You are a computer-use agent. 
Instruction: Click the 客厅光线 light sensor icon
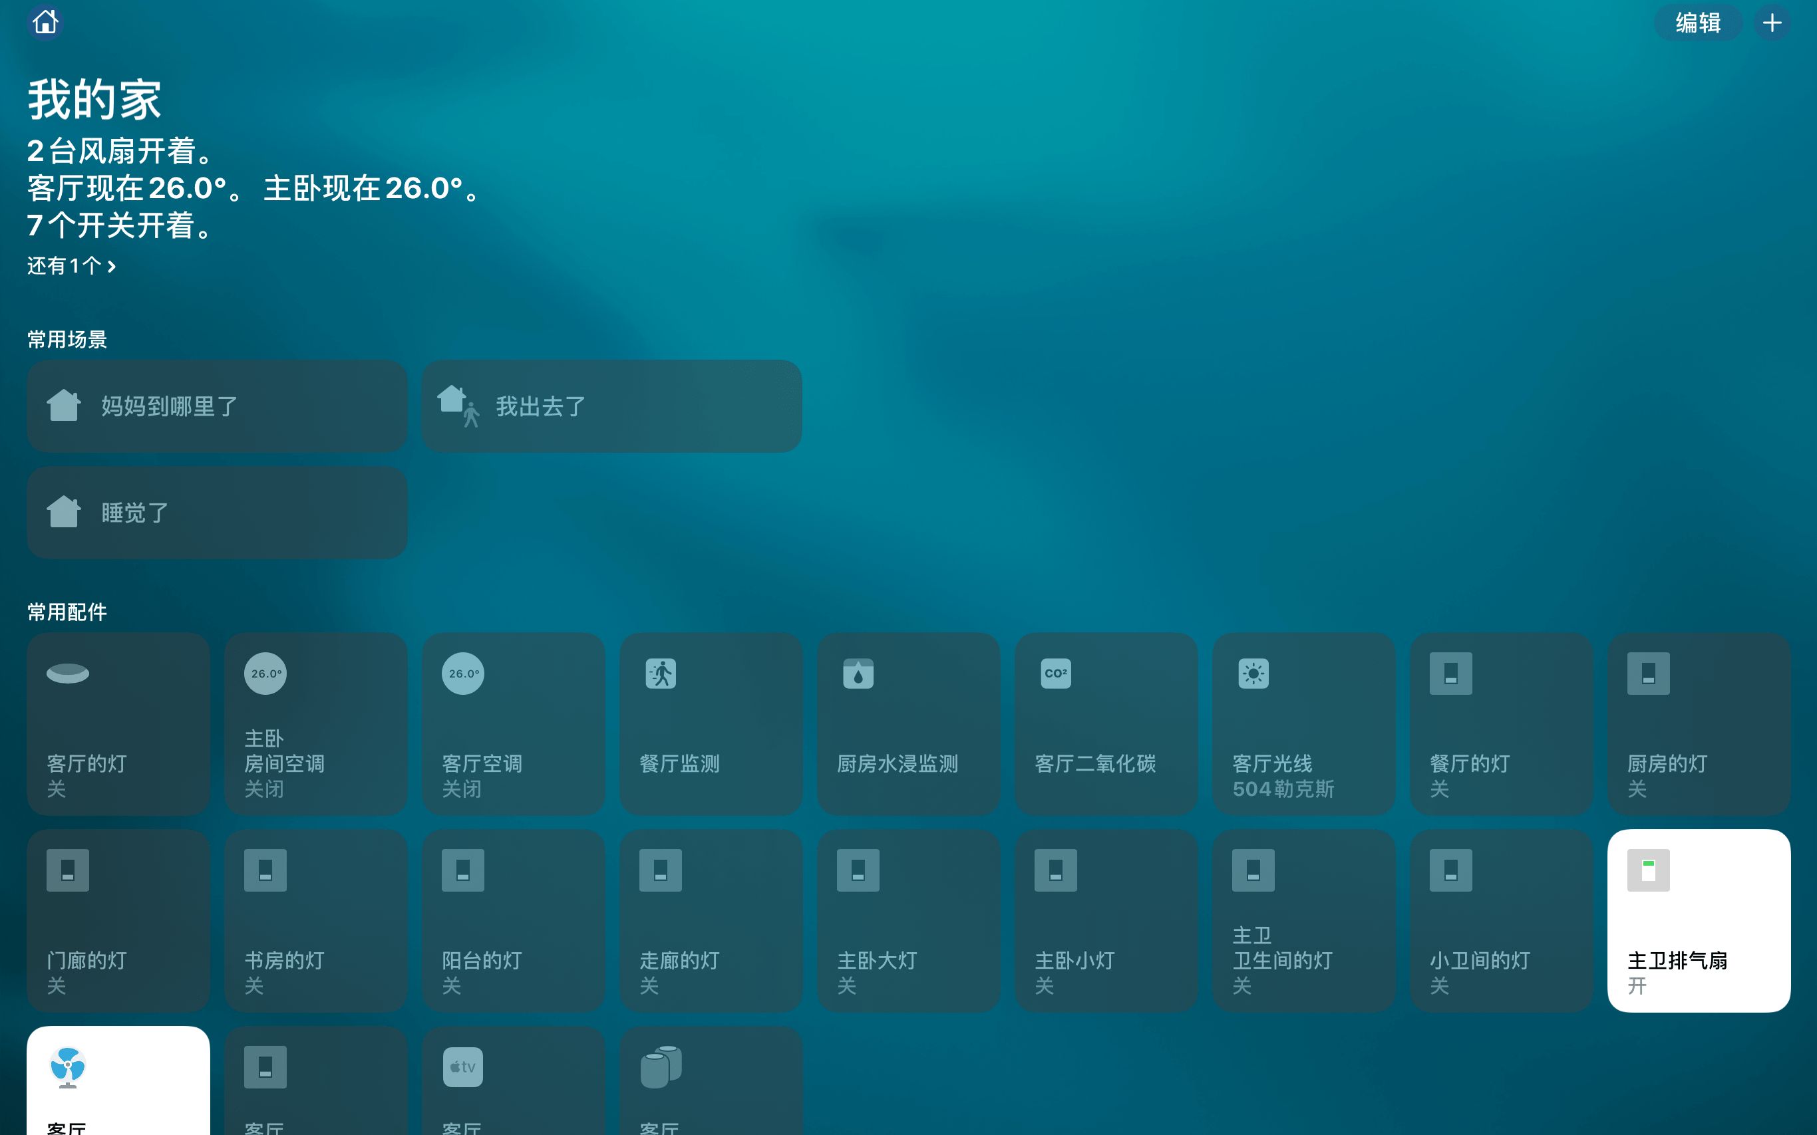pos(1253,674)
